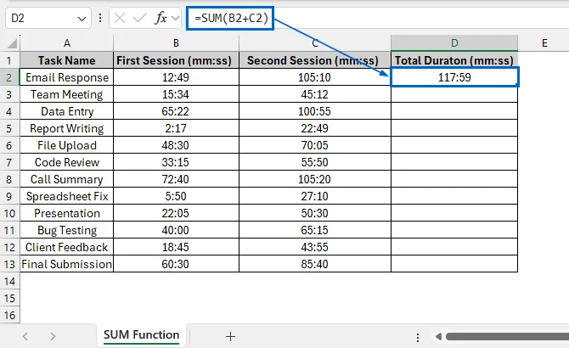This screenshot has height=348, width=569.
Task: Select row 13 header
Action: pos(9,264)
